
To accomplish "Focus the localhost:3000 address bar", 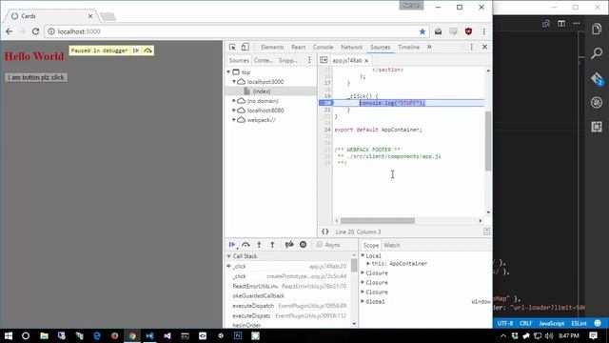I will click(x=237, y=31).
